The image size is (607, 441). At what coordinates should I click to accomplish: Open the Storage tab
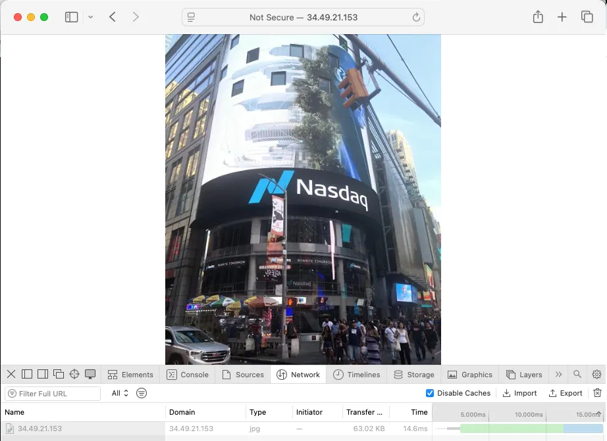414,375
